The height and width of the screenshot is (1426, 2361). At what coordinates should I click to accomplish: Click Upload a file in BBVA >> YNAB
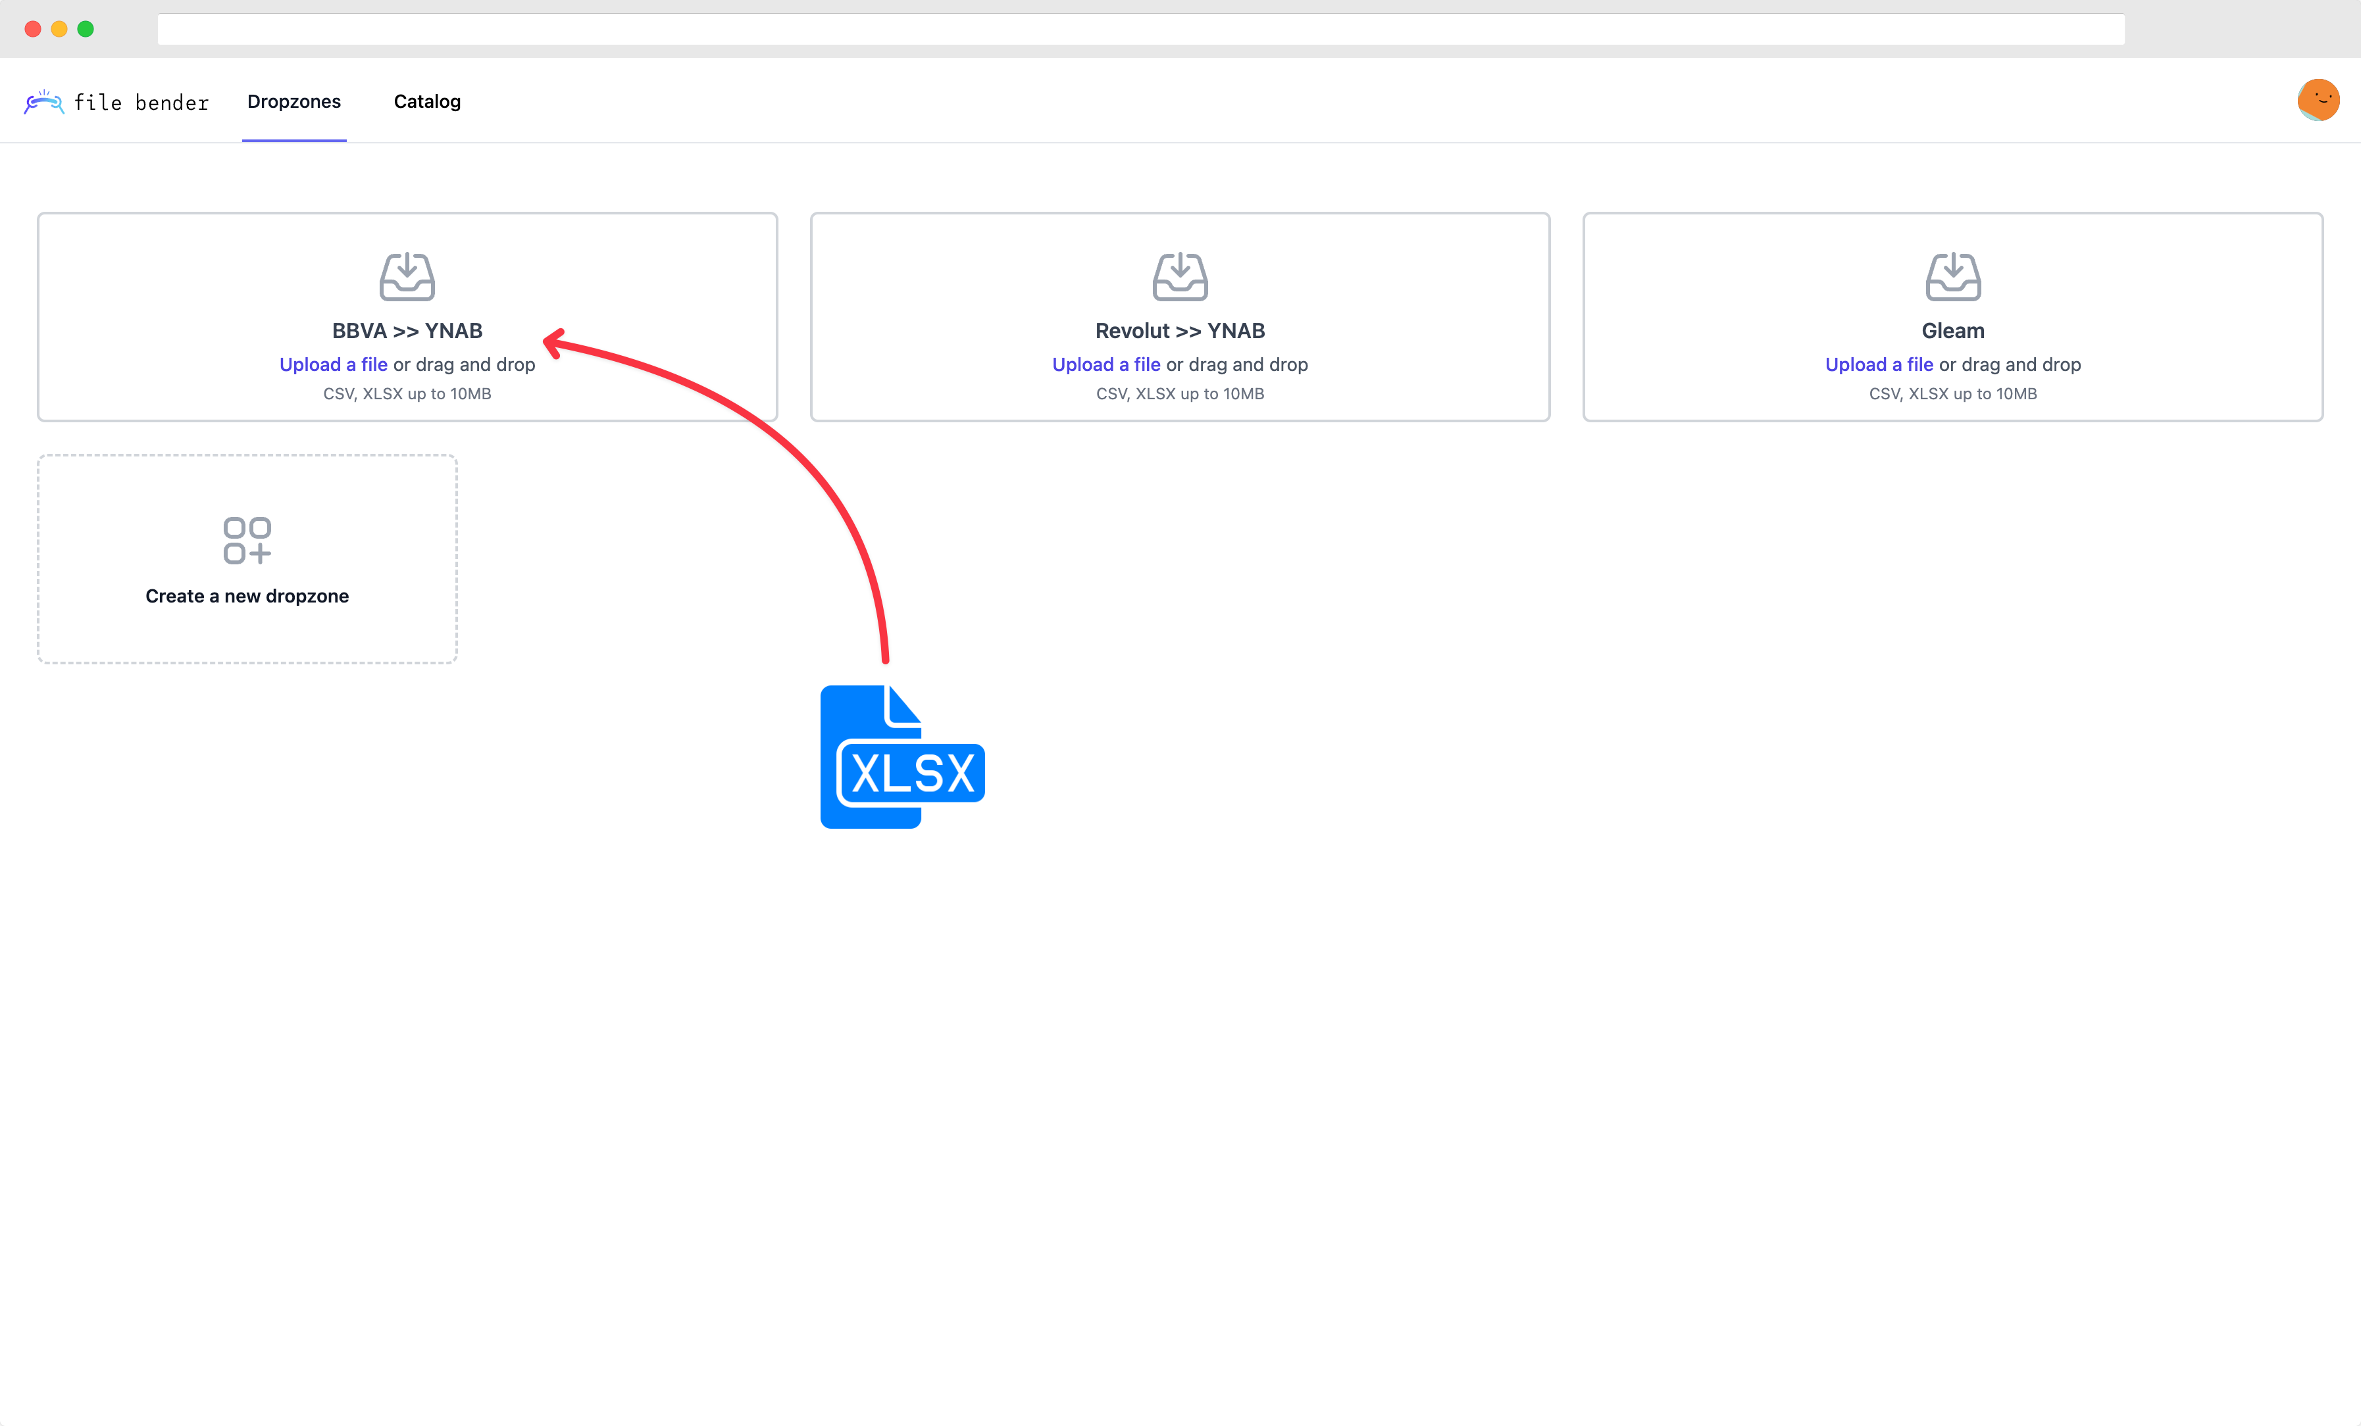[x=334, y=364]
